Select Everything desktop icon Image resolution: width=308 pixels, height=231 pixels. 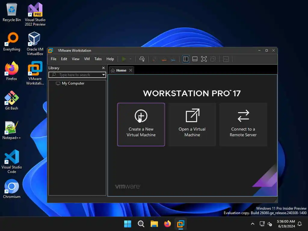(x=12, y=42)
